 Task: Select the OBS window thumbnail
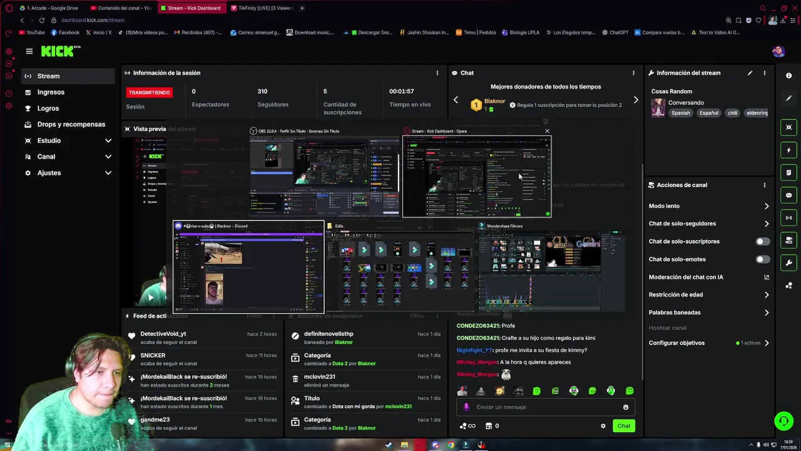(324, 171)
